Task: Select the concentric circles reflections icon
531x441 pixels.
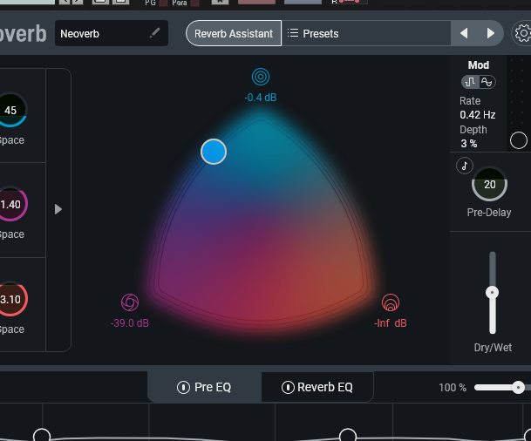Action: 261,77
